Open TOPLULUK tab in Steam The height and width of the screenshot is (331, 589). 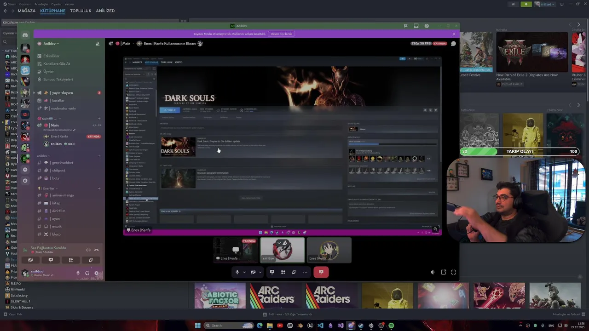click(81, 11)
